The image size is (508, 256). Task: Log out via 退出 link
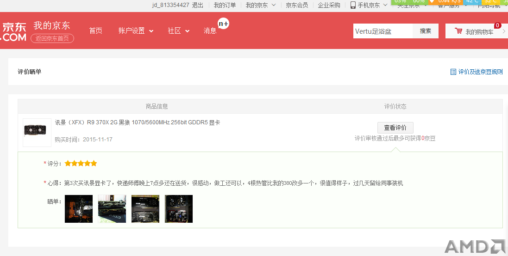point(197,5)
